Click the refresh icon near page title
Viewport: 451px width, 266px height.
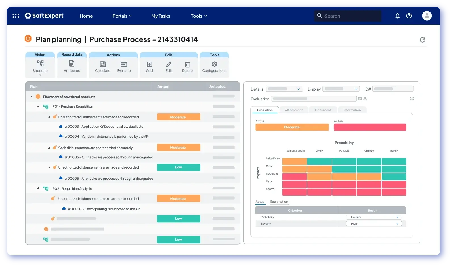(x=422, y=40)
